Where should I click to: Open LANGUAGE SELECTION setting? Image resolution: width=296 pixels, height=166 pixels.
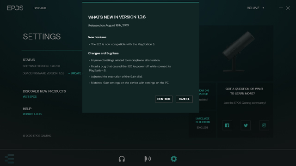coord(203,120)
